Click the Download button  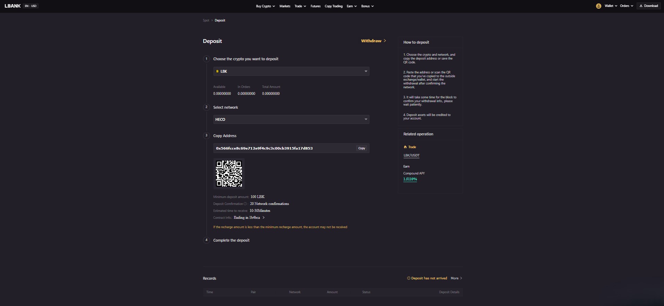(648, 6)
